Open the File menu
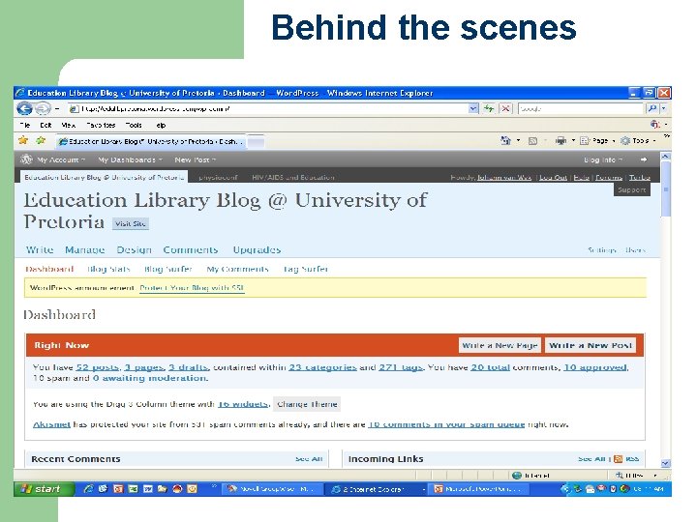 coord(25,125)
